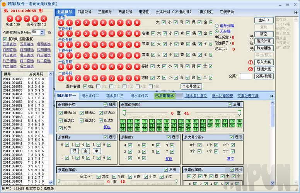300x193 pixels.
Task: Select red ball 5 in 个位号码 row
Action: (x=103, y=78)
